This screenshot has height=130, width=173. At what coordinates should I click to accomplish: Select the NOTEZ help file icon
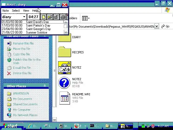(64, 83)
